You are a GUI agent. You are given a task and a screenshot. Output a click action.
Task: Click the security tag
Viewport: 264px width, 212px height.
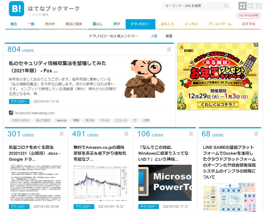[x=60, y=120]
